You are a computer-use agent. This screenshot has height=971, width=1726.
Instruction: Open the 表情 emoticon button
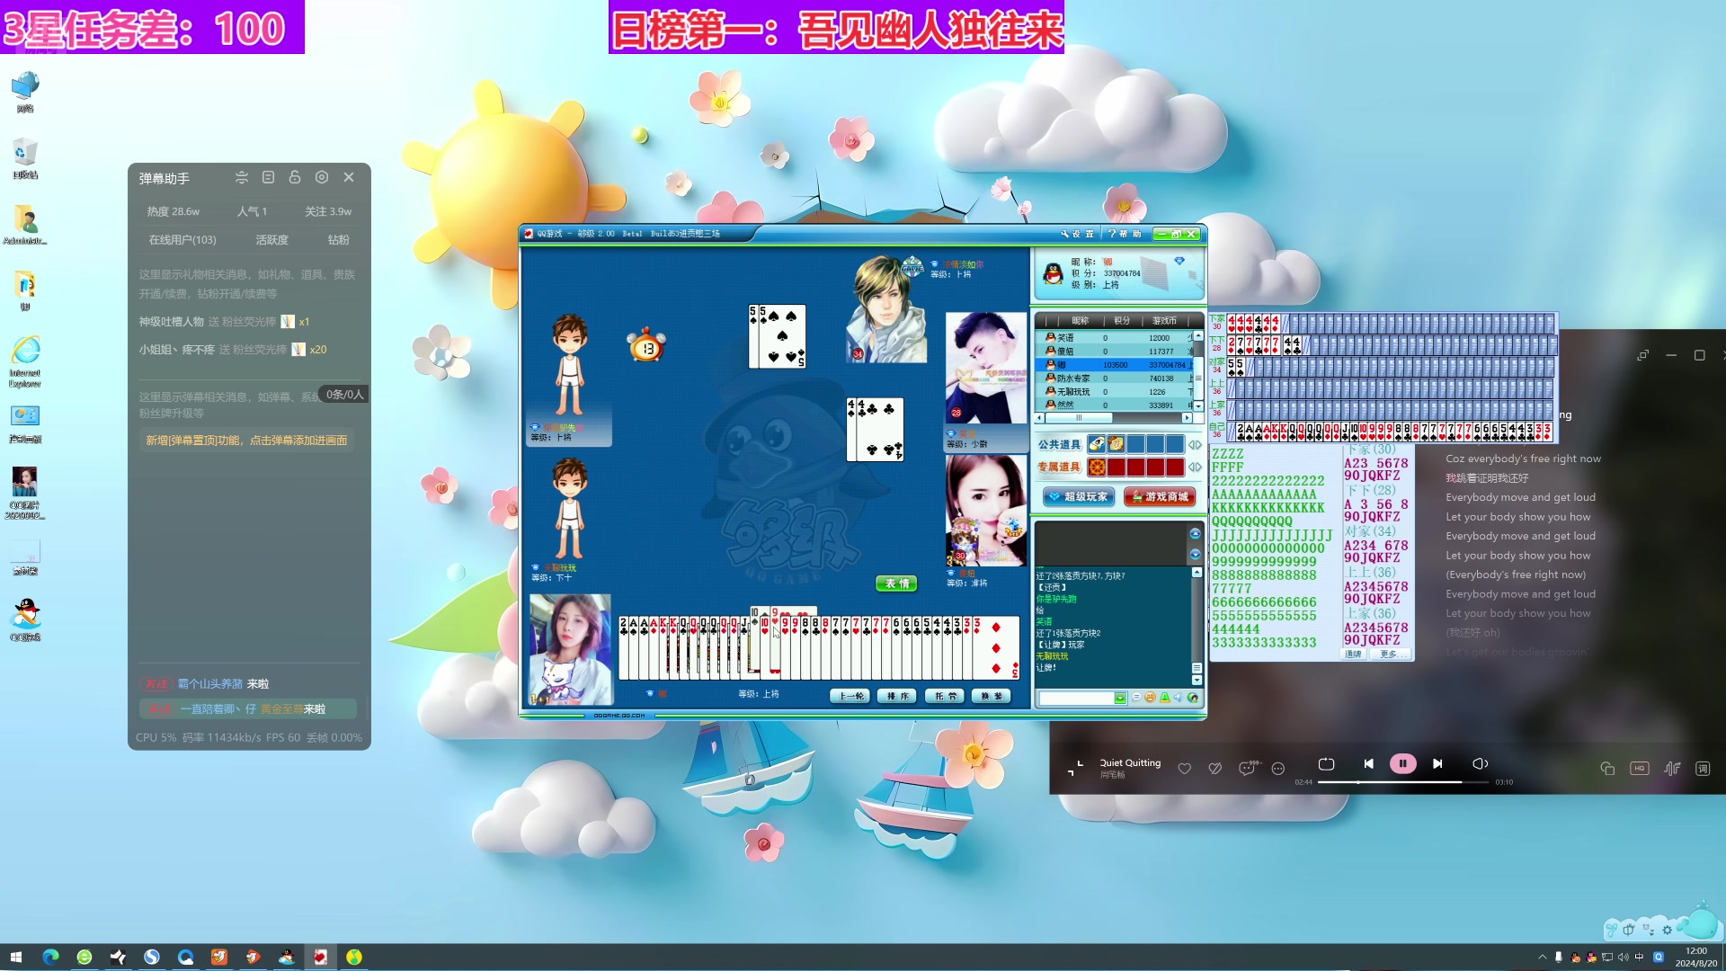[896, 583]
